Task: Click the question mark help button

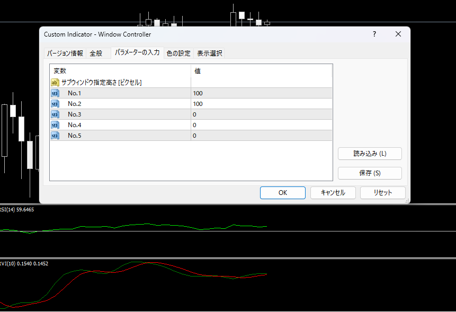Action: (x=374, y=34)
